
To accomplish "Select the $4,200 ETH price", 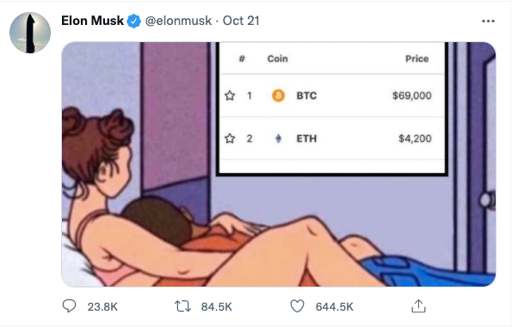I will click(415, 139).
